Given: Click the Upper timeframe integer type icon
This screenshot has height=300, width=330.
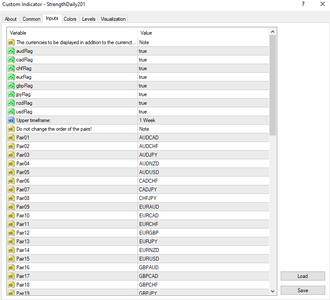Looking at the screenshot, I should (11, 120).
